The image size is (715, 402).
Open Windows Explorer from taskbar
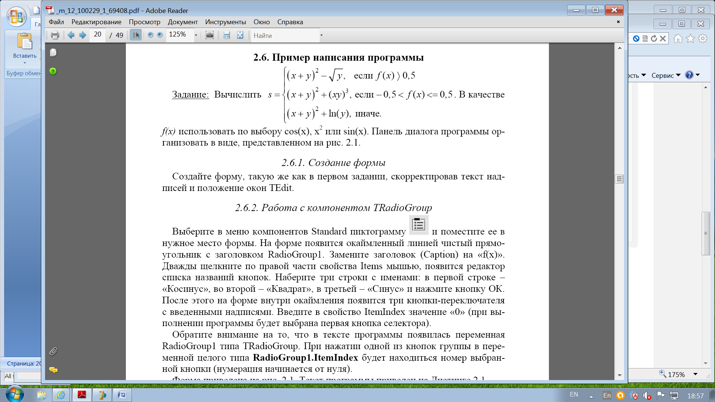(x=41, y=395)
